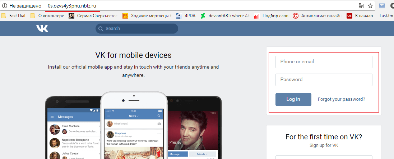Open the Сериал Сверхъестественное bookmark
The width and height of the screenshot is (394, 159).
(x=93, y=16)
